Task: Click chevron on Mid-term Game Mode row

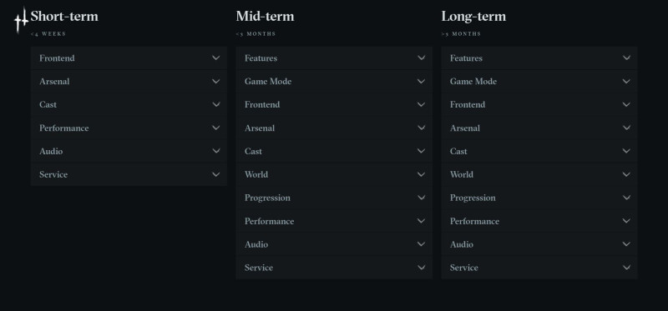Action: [422, 81]
